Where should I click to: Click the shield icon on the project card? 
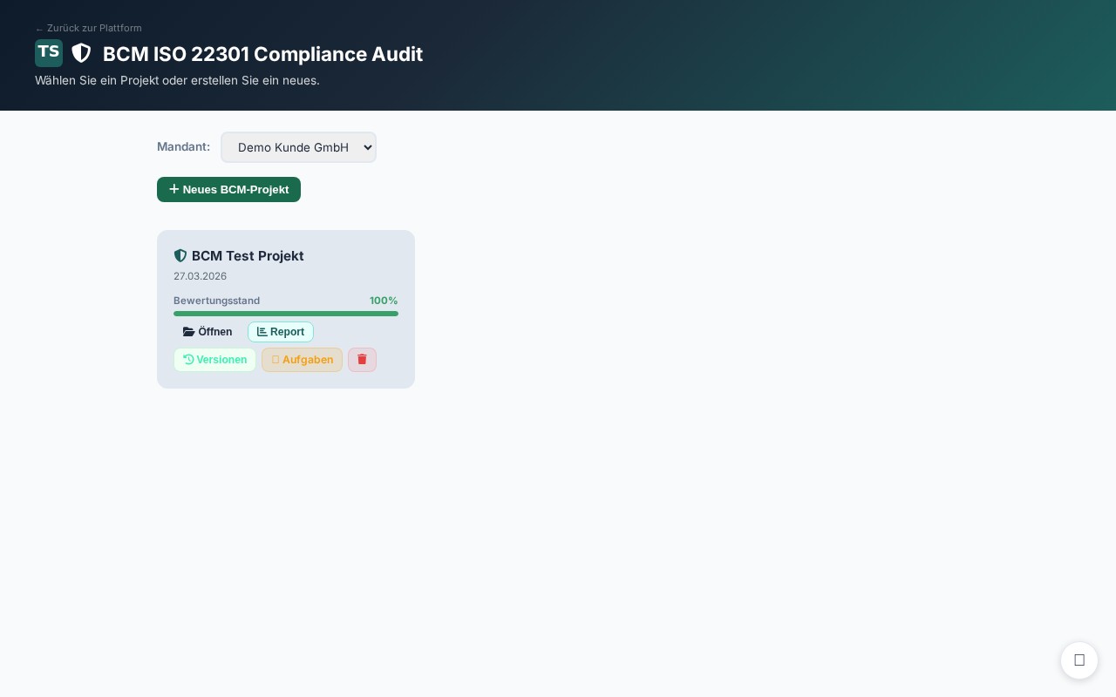pos(180,255)
